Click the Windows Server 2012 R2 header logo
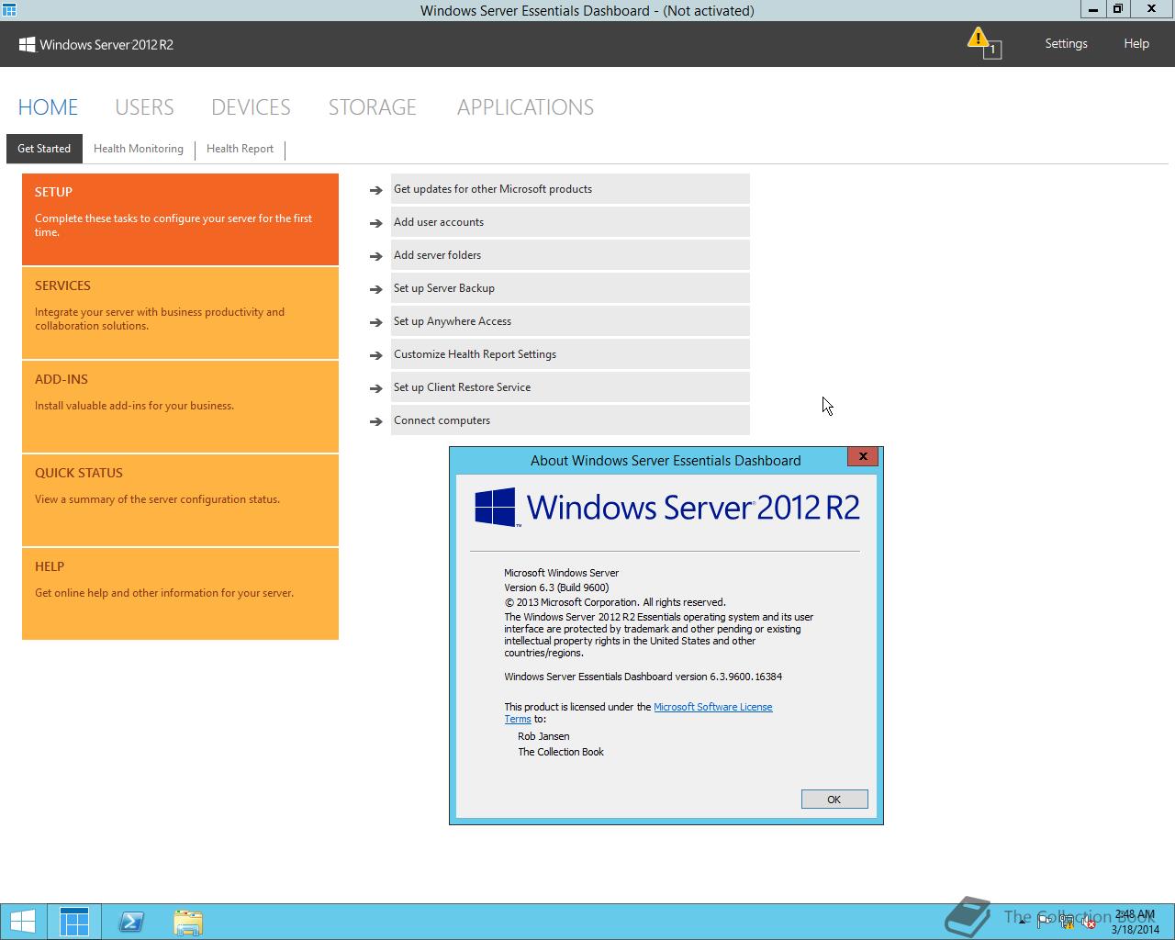The height and width of the screenshot is (940, 1175). tap(95, 44)
